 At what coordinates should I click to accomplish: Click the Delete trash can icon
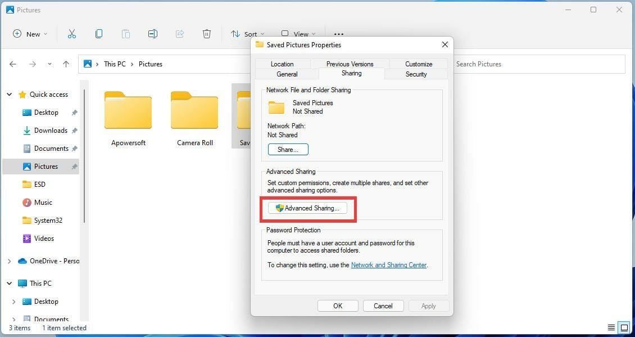[207, 34]
